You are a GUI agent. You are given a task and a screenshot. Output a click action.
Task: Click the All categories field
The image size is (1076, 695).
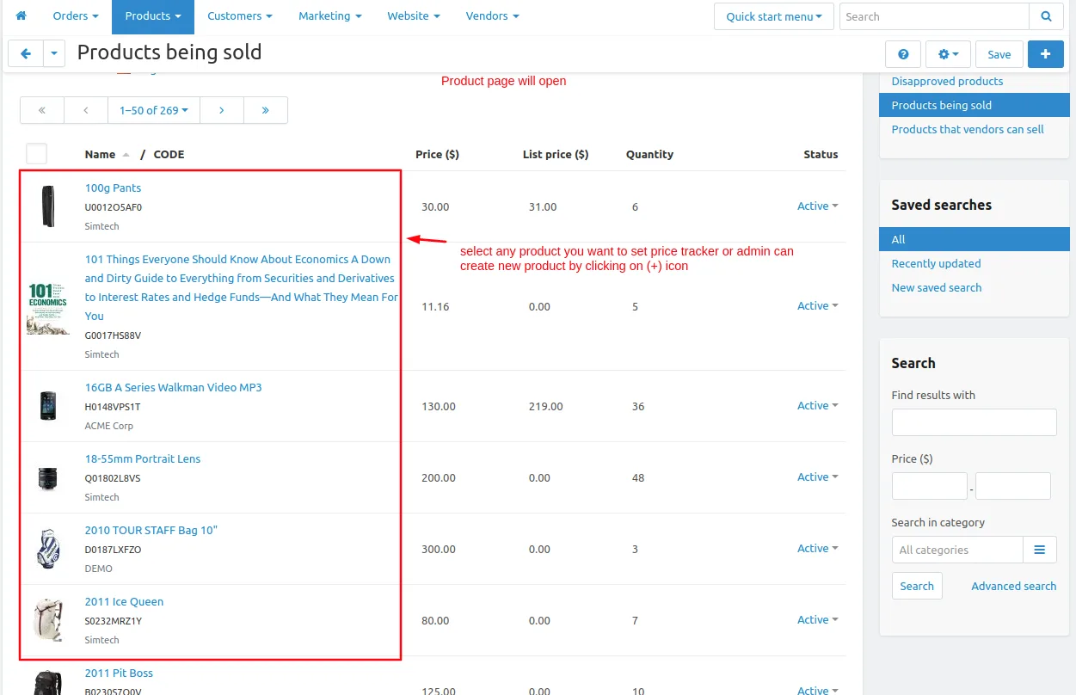click(x=957, y=550)
